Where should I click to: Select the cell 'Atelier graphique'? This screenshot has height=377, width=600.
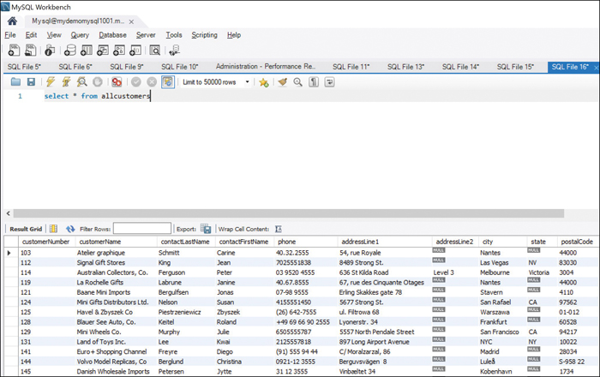(101, 253)
